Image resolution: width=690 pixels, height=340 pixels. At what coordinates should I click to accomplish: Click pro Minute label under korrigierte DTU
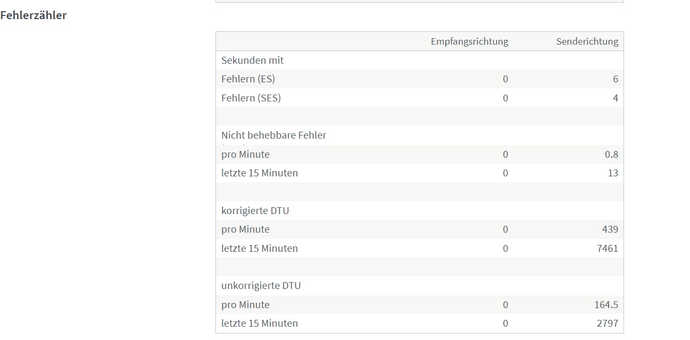click(246, 229)
